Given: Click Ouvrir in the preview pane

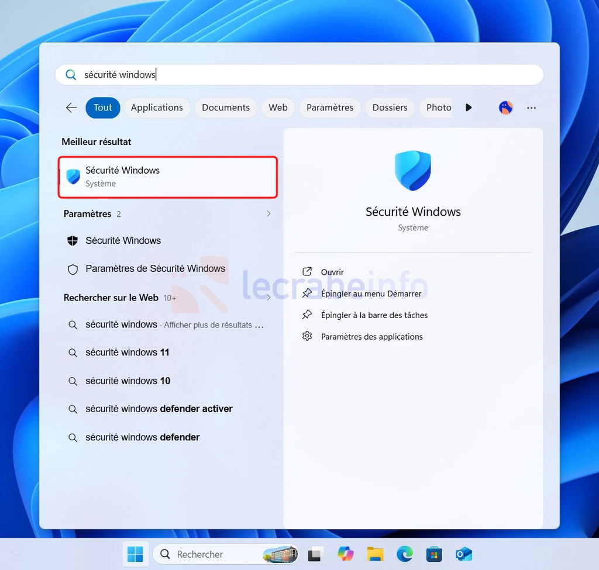Looking at the screenshot, I should pyautogui.click(x=332, y=272).
